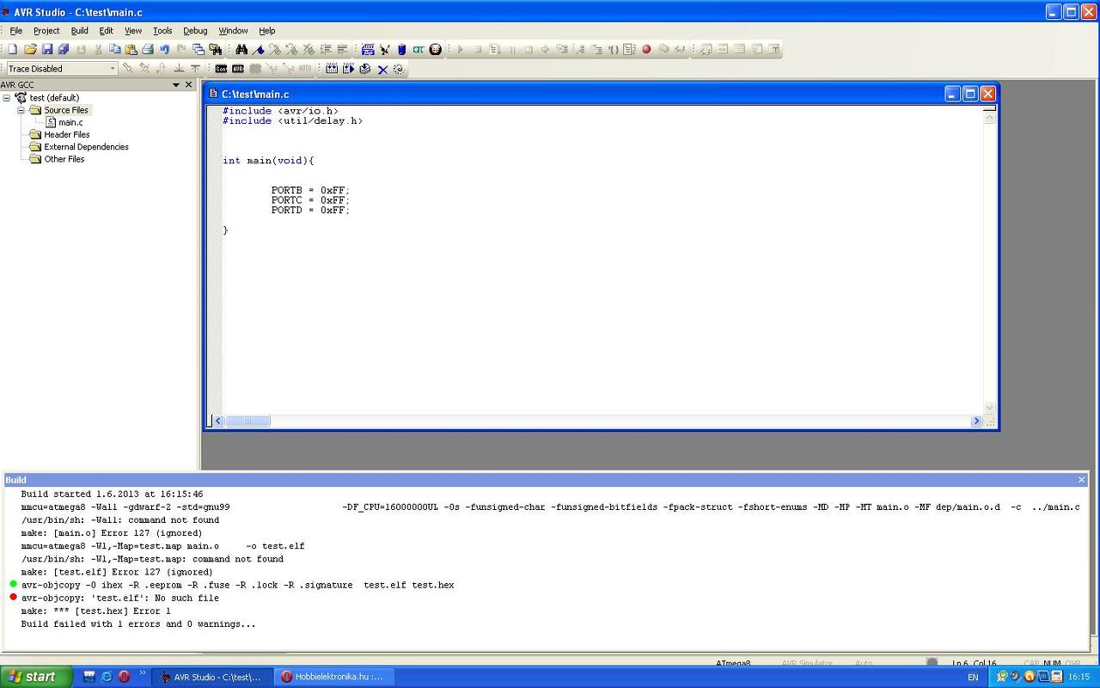The width and height of the screenshot is (1100, 688).
Task: Open the Project menu
Action: [x=46, y=30]
